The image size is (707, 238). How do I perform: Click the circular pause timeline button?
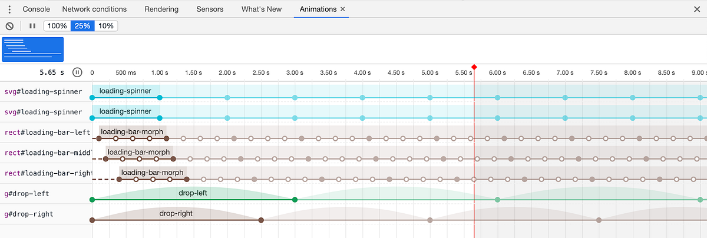(x=77, y=72)
